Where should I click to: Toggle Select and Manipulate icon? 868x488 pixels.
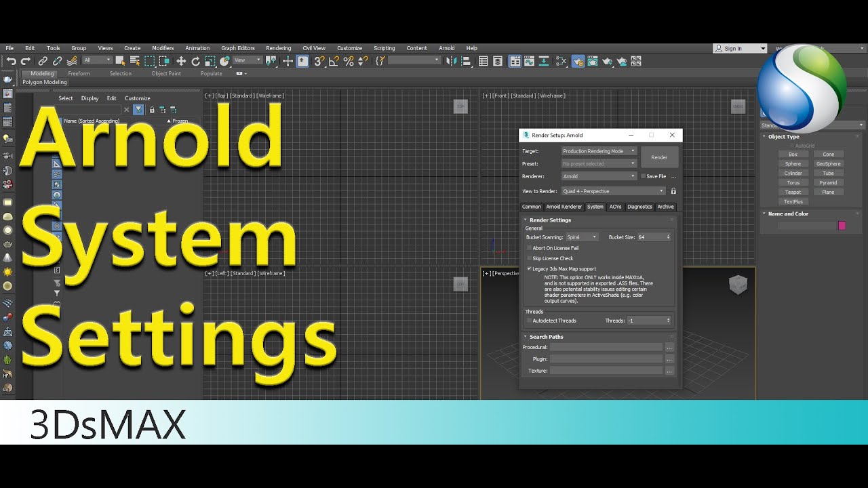(288, 61)
